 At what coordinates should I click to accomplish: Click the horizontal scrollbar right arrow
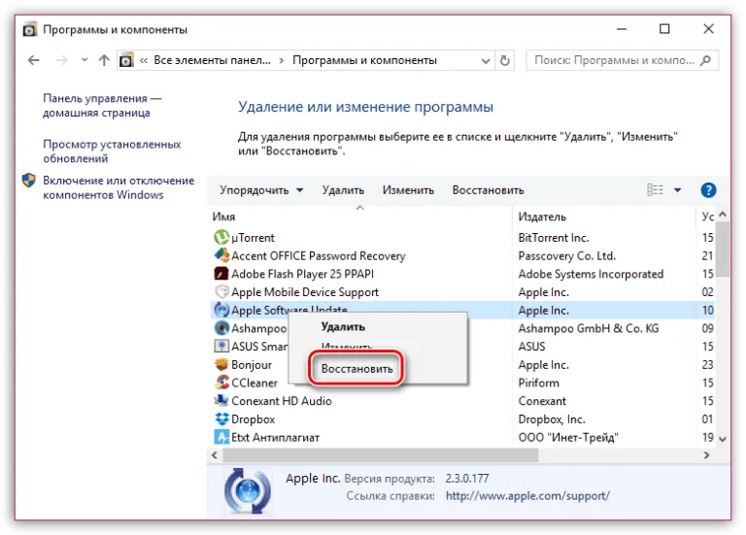[706, 454]
